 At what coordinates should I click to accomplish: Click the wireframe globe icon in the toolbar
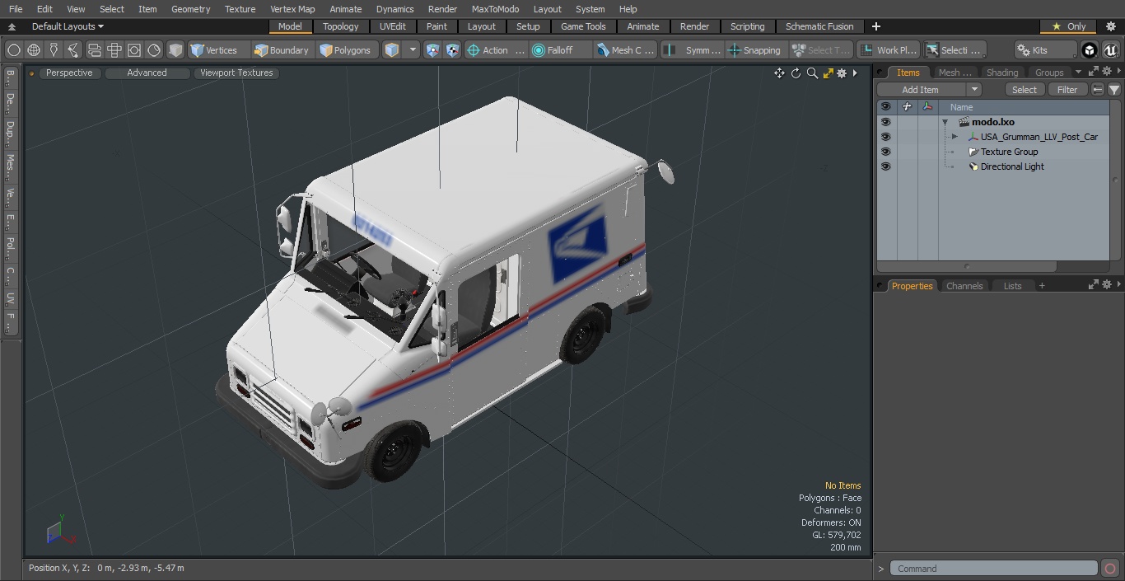[34, 50]
